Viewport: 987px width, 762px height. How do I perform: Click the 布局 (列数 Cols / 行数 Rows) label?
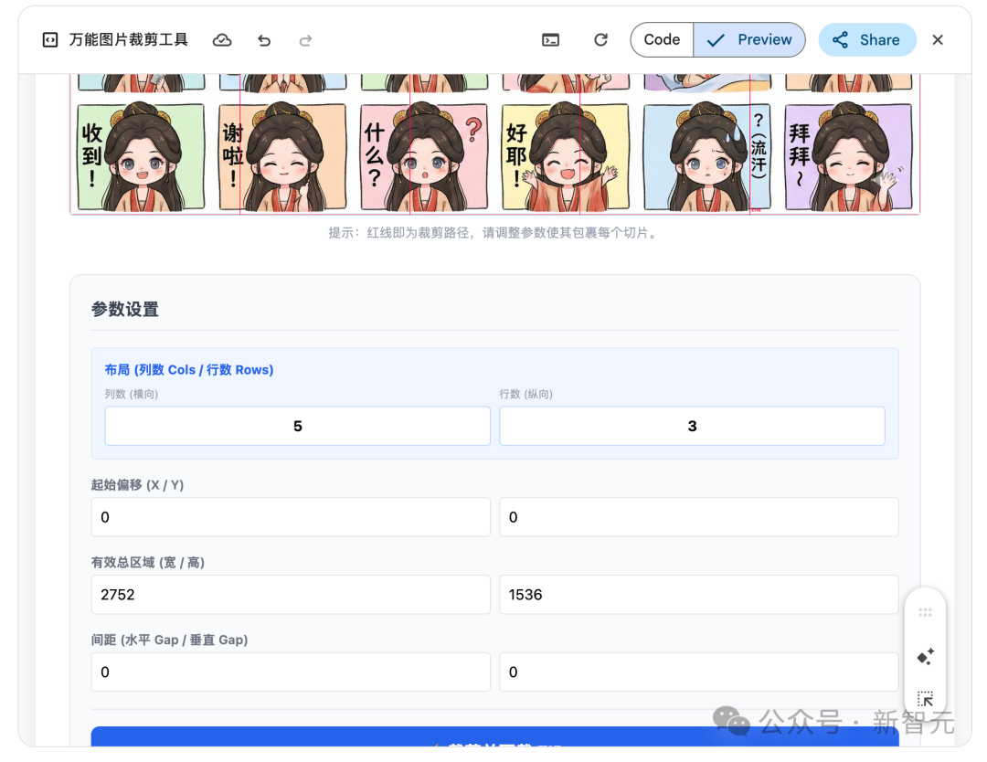tap(188, 369)
